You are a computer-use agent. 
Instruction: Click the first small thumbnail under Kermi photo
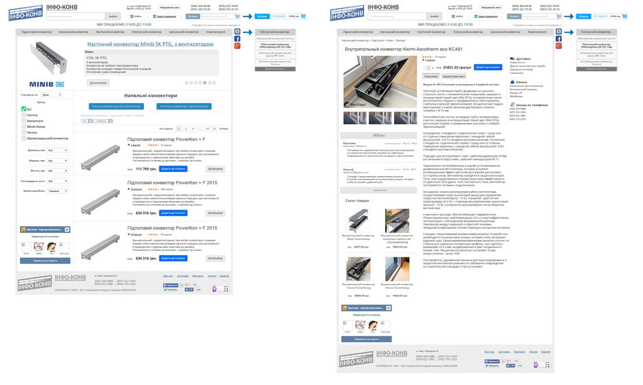(355, 118)
